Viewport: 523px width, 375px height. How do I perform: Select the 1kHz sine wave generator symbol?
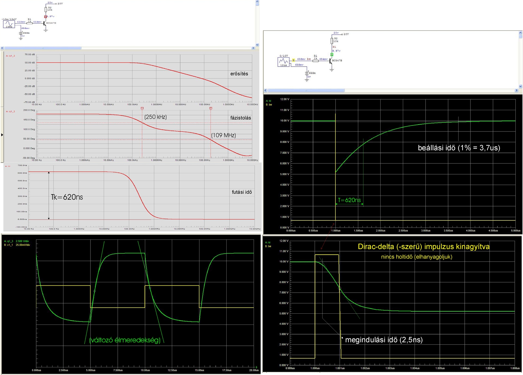(8, 24)
